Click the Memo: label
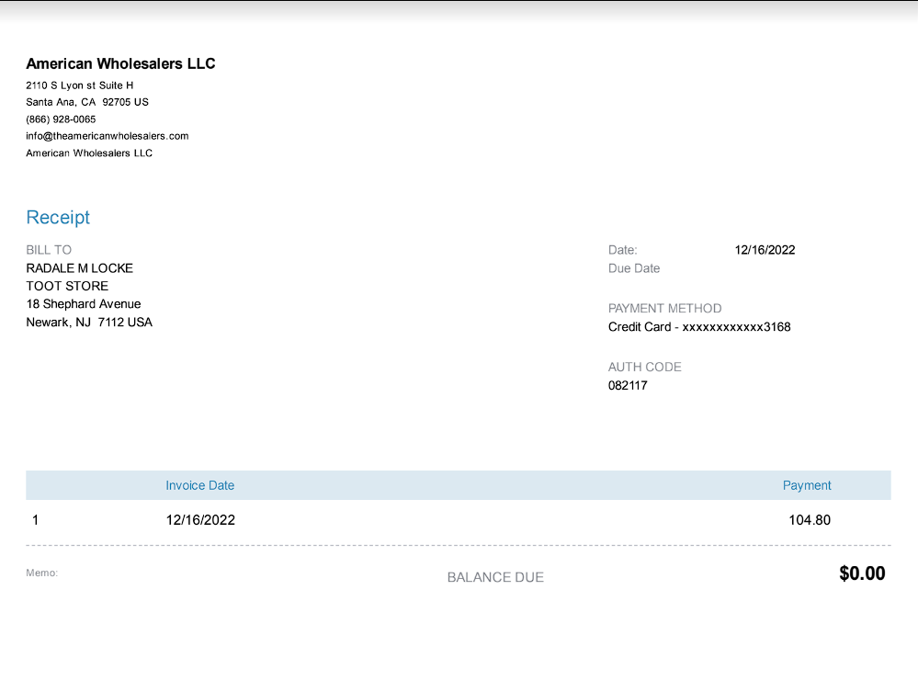 pyautogui.click(x=41, y=573)
